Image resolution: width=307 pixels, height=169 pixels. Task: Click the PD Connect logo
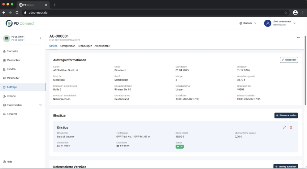click(x=20, y=23)
